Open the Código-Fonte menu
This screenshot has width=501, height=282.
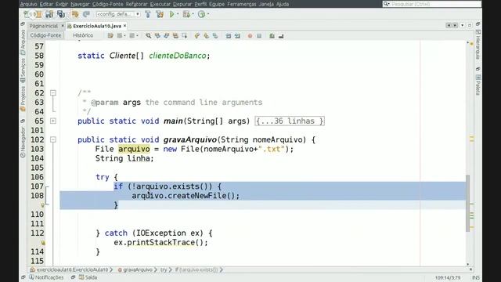(108, 4)
